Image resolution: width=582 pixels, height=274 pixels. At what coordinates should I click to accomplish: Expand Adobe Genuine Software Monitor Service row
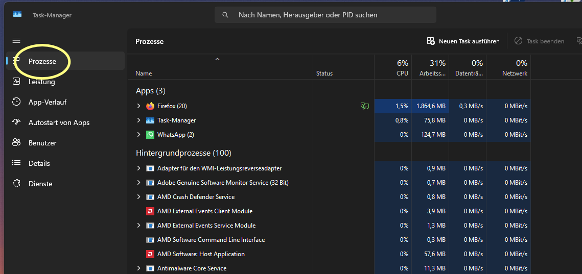click(138, 183)
